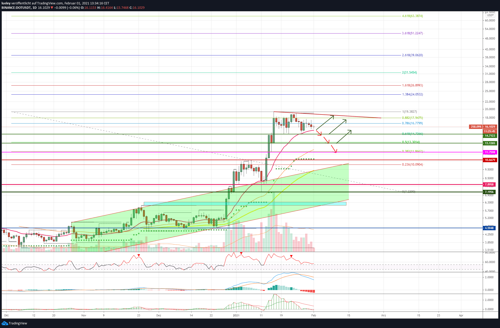Viewport: 500px width, 328px height.
Task: Click the Mrz label on time axis
Action: pos(384,315)
